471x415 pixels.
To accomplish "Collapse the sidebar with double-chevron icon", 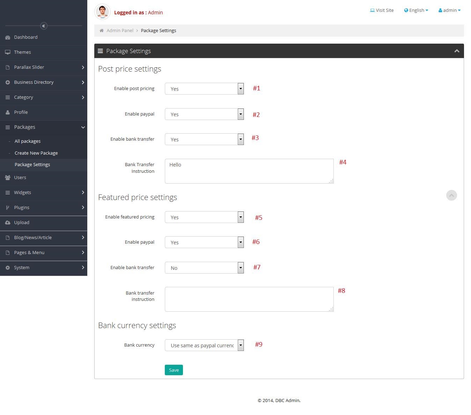I will 44,26.
